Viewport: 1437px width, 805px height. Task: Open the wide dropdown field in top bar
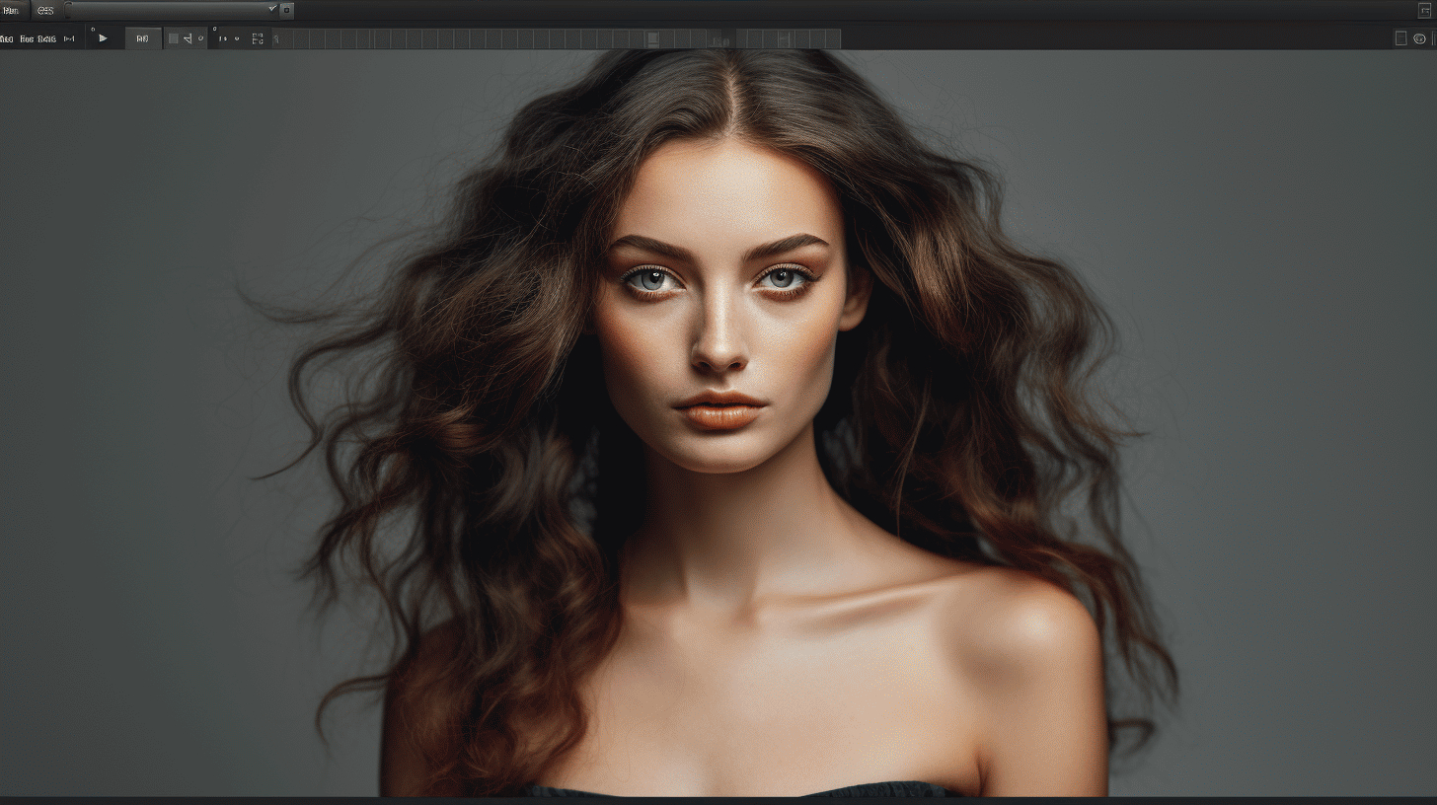point(172,10)
